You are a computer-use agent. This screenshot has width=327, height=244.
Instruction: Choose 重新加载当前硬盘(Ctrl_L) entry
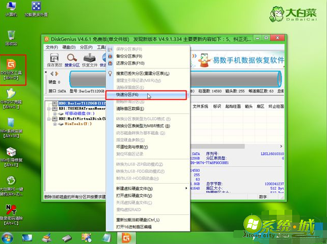148,220
